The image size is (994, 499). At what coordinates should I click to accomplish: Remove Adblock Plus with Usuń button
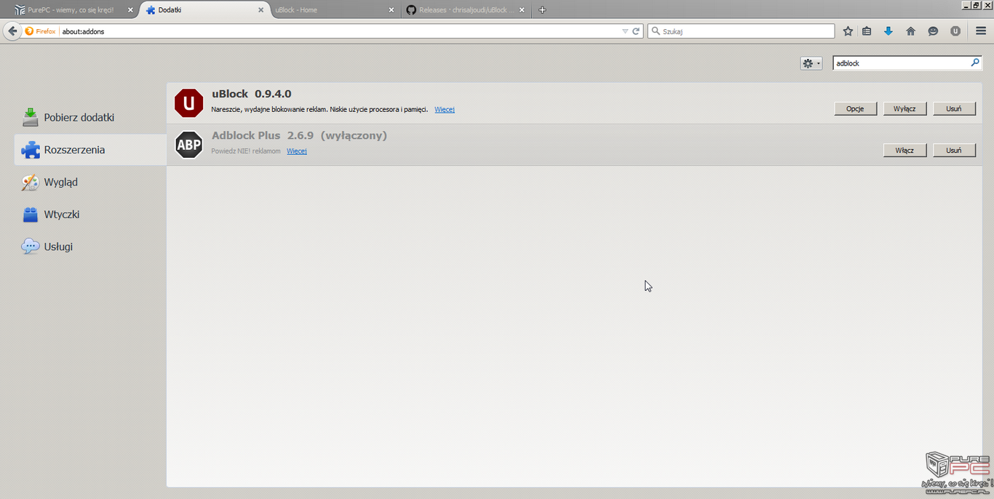pyautogui.click(x=954, y=150)
